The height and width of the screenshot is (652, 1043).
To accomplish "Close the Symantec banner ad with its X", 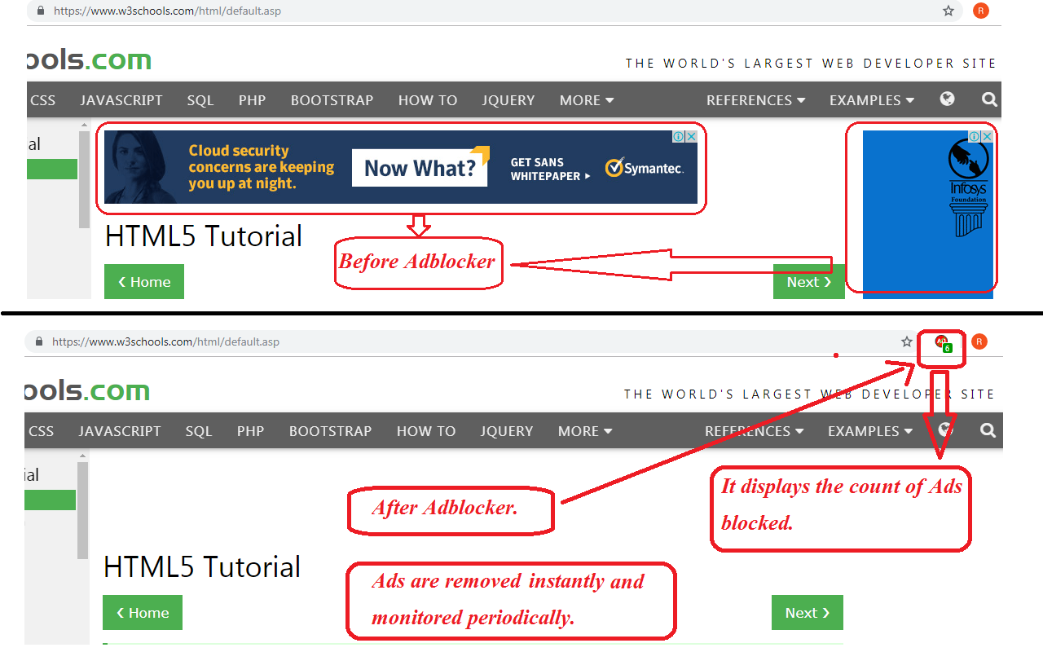I will [x=692, y=137].
